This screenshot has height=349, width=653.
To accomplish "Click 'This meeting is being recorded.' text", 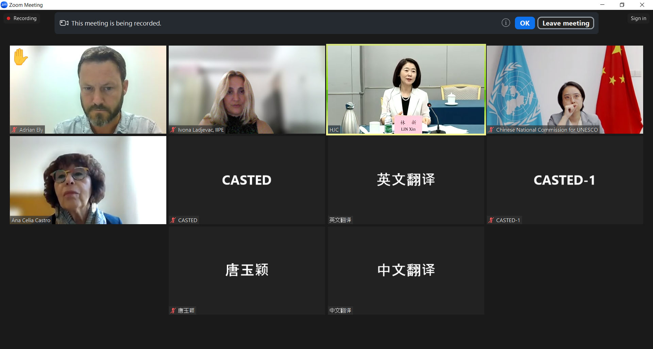I will tap(116, 23).
